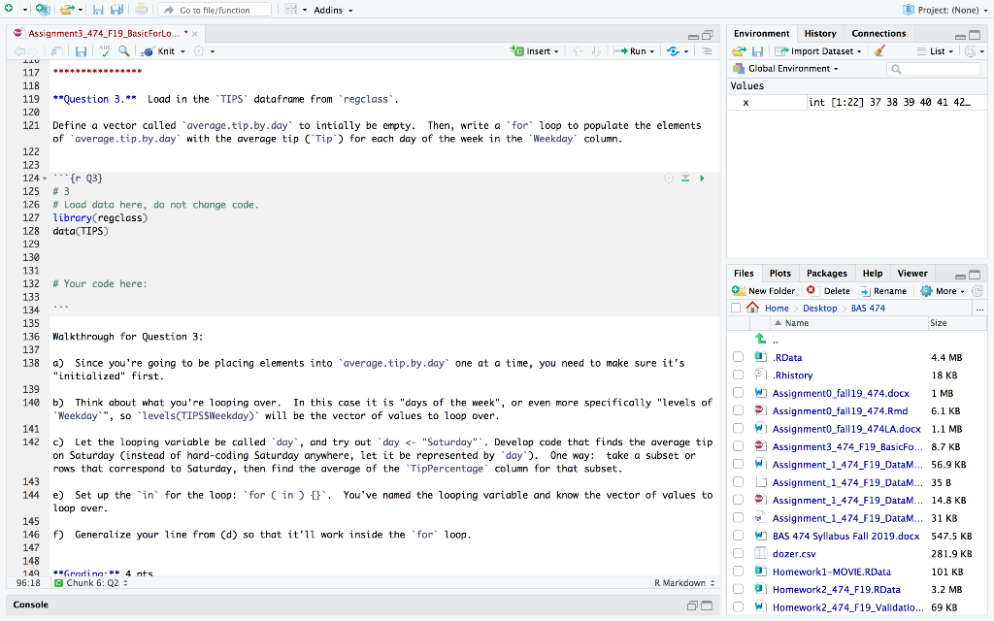
Task: Click the create project icon
Action: click(42, 10)
